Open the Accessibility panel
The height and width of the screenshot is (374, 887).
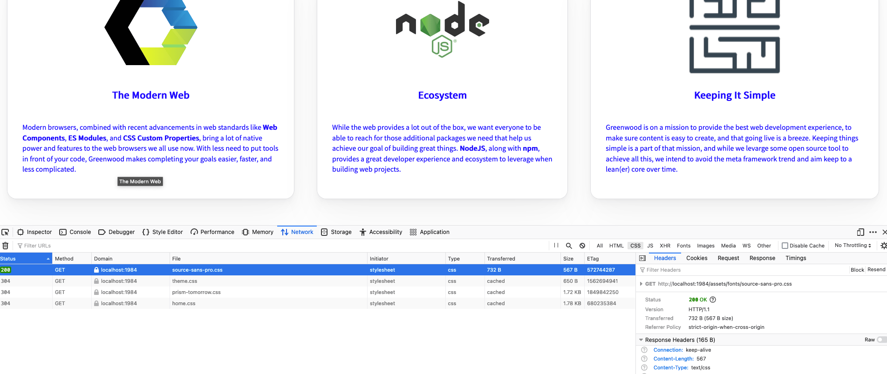tap(381, 232)
